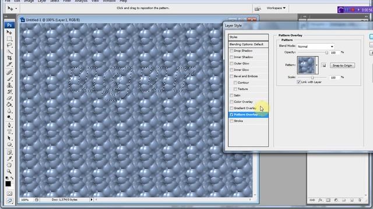373x209 pixels.
Task: Open the Analysis menu
Action: pos(81,1)
